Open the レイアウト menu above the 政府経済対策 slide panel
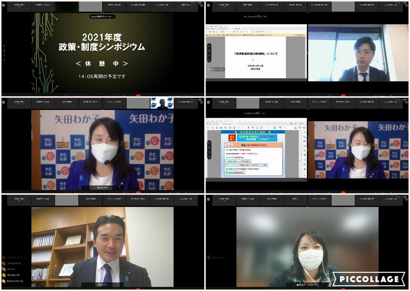Image resolution: width=410 pixels, height=291 pixels. (x=401, y=100)
